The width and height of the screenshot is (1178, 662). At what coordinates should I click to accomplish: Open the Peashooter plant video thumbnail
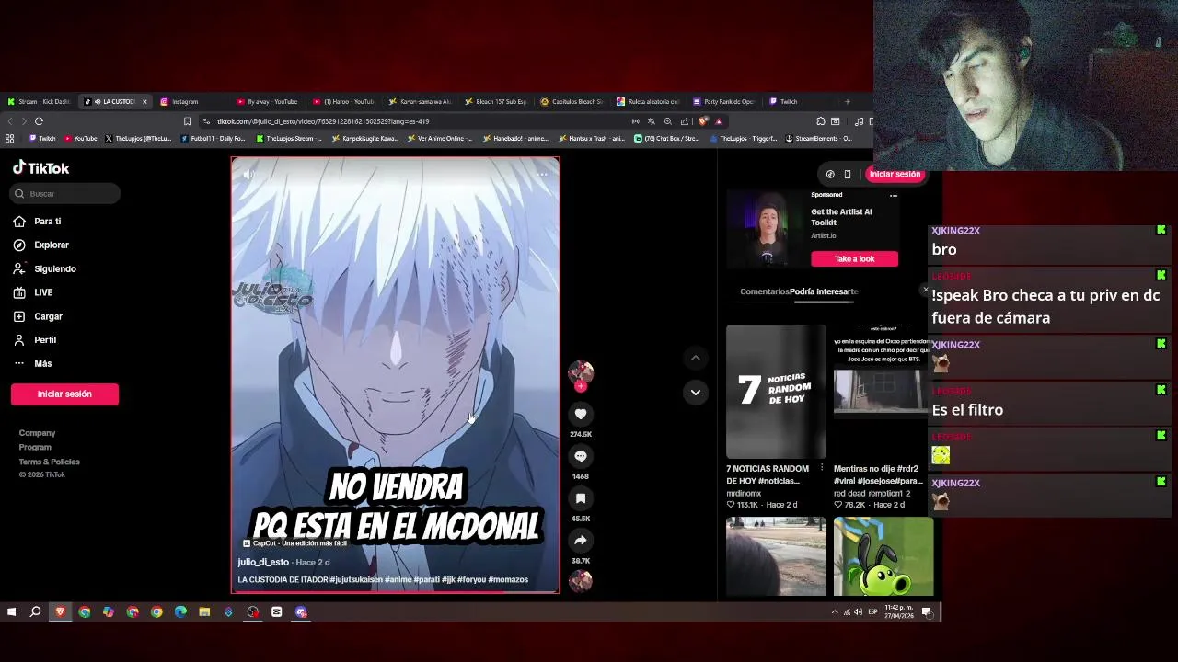tap(883, 556)
